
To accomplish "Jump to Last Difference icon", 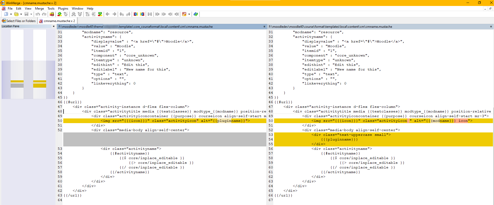I will (100, 14).
